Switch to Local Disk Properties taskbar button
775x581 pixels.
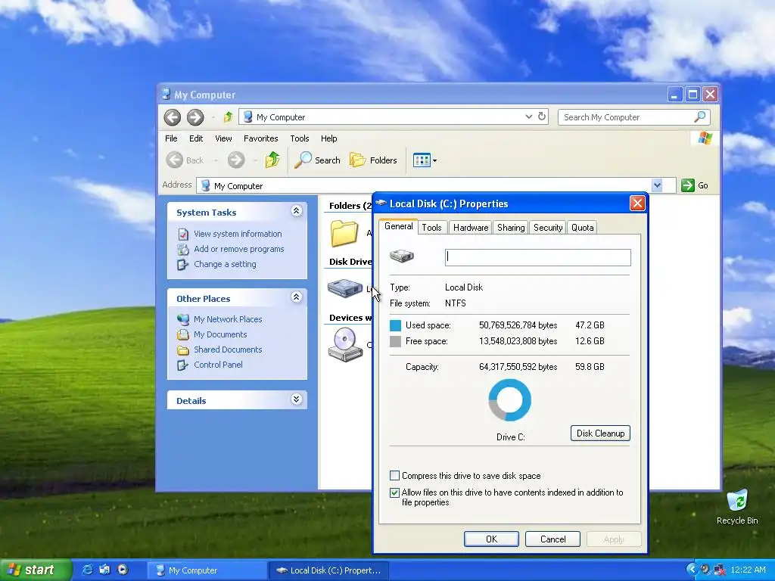(x=328, y=570)
